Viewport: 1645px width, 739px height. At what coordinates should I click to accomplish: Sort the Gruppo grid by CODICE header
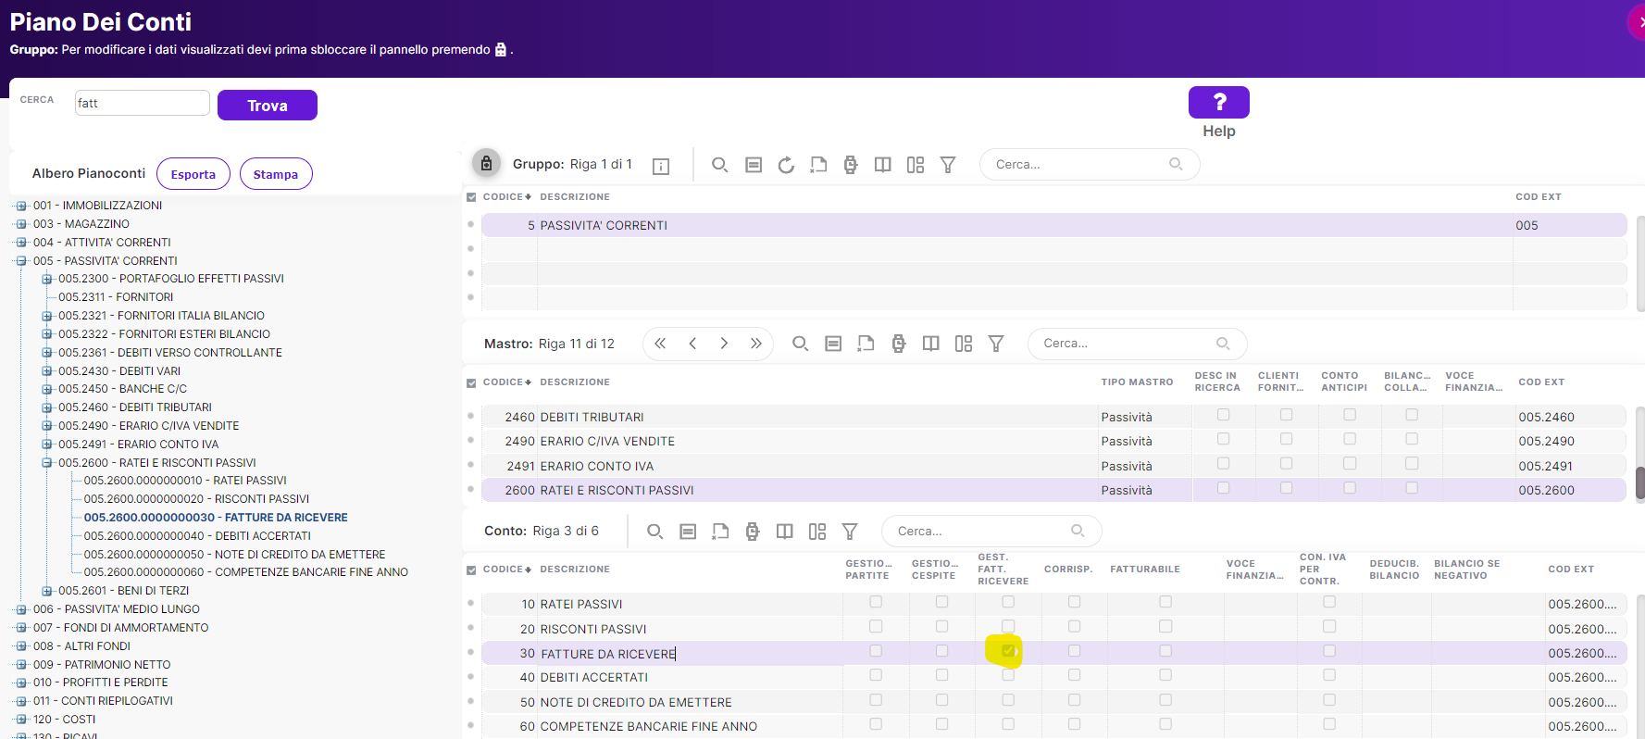[506, 197]
